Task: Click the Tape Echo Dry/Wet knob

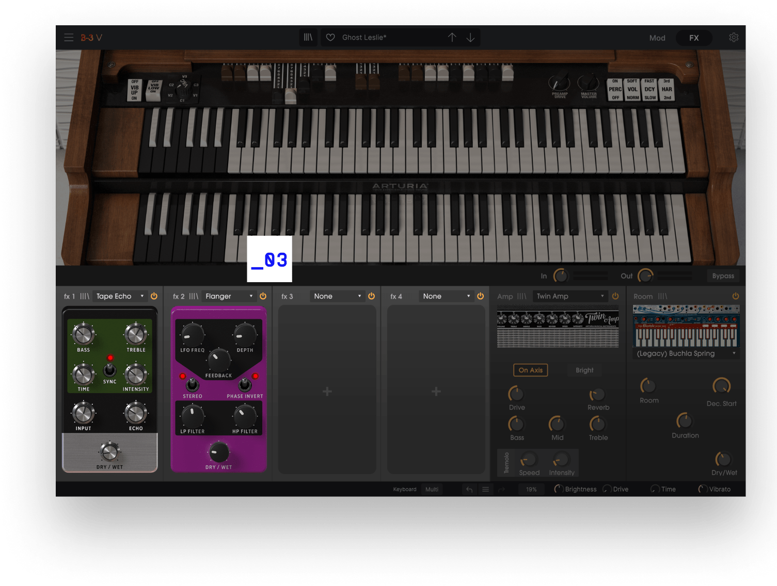Action: (x=109, y=452)
